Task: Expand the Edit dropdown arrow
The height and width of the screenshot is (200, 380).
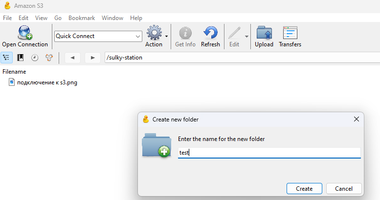Action: point(247,36)
